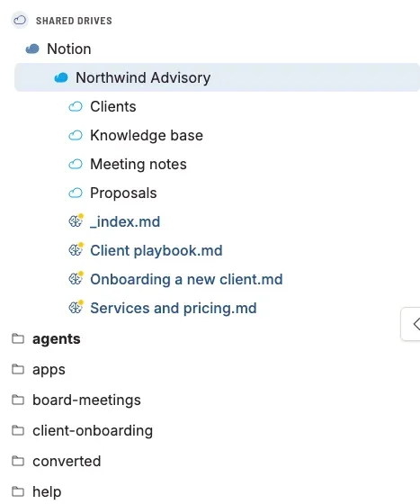Select the SHARED DRIVES heading

click(74, 21)
